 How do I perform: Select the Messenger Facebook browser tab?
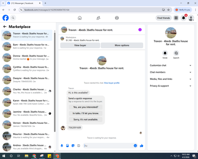[24, 3]
